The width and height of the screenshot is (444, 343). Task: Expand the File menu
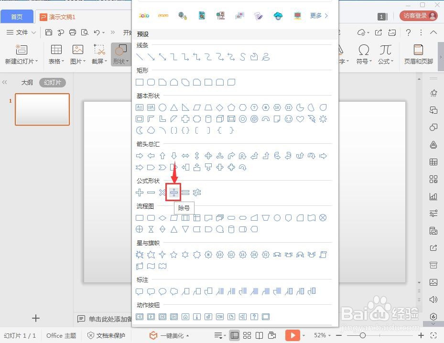[x=21, y=32]
